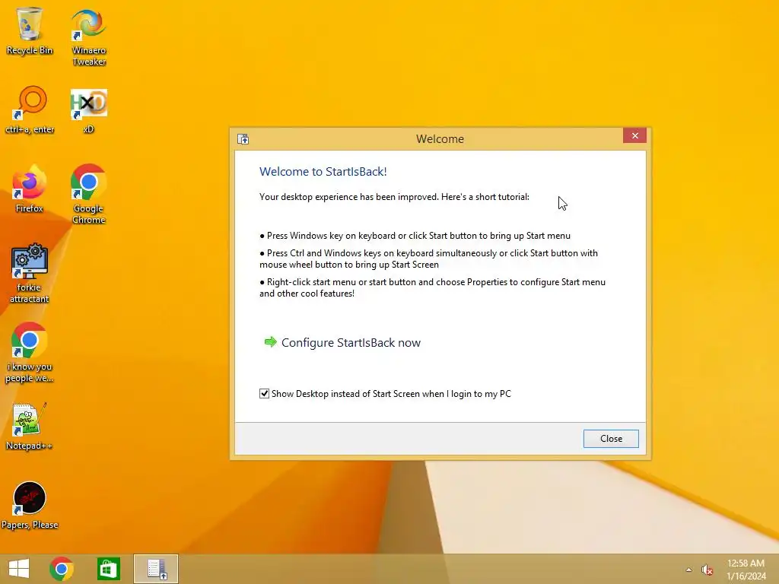This screenshot has height=584, width=779.
Task: Select the Winaero Tweaker desktop shortcut
Action: click(x=89, y=37)
